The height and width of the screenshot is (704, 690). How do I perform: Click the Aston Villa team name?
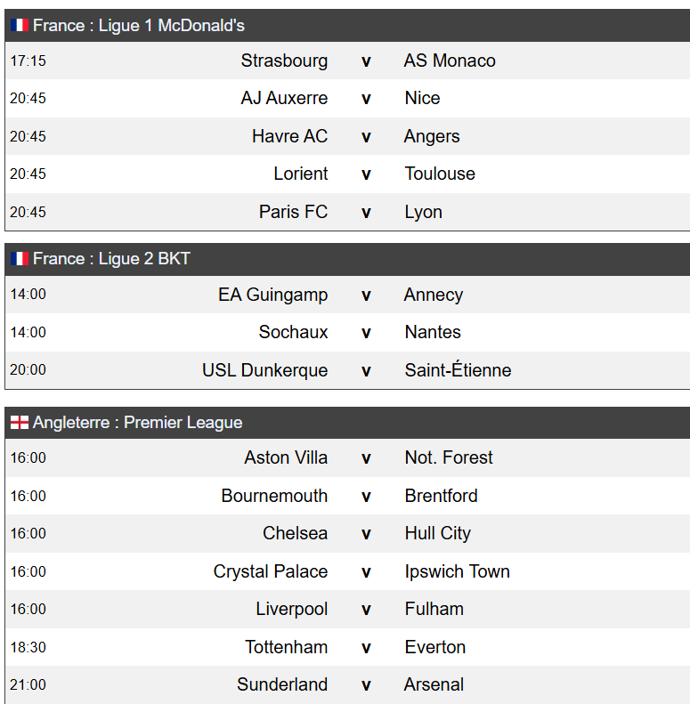pos(286,458)
